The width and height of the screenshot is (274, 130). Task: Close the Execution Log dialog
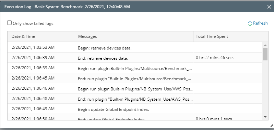point(269,7)
